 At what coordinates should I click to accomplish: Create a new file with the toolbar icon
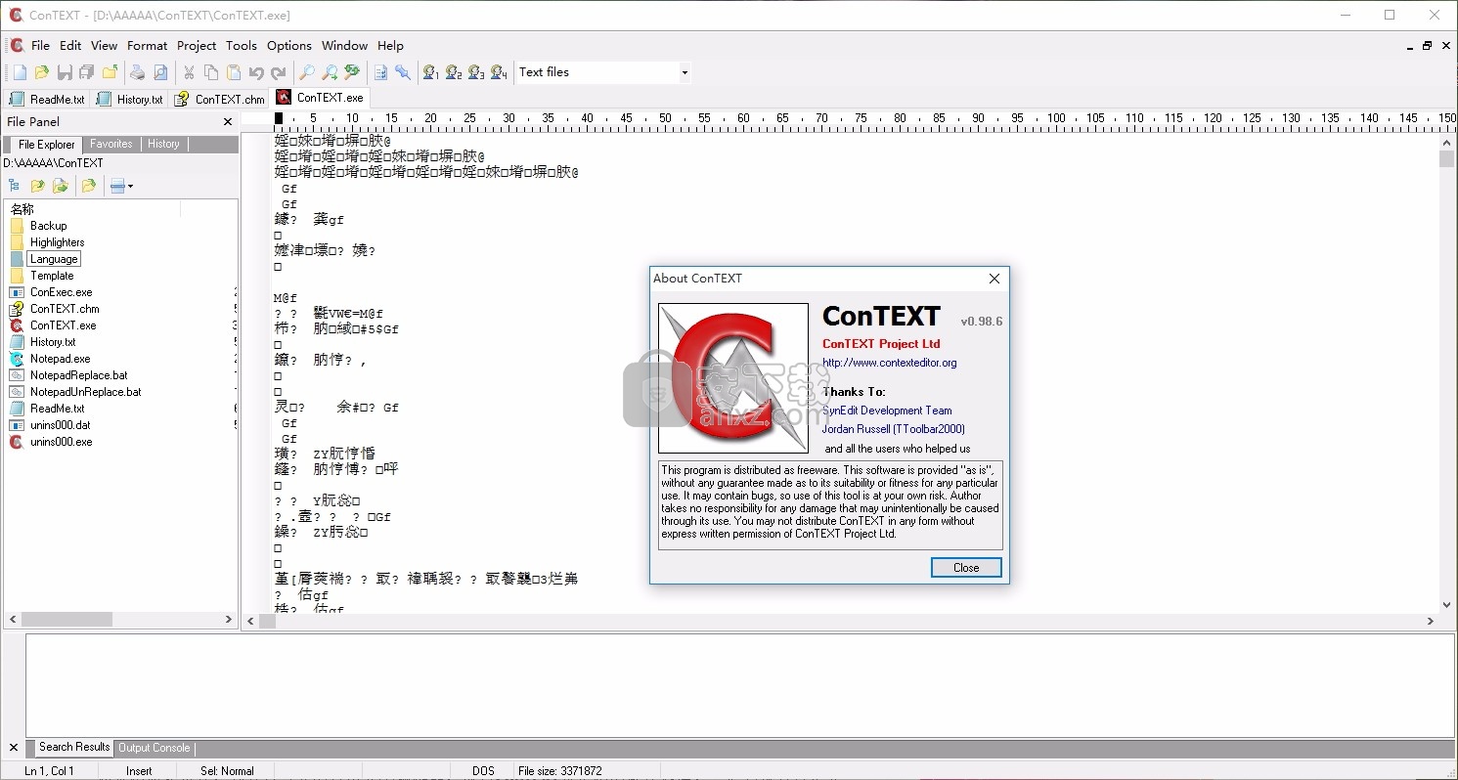click(20, 72)
